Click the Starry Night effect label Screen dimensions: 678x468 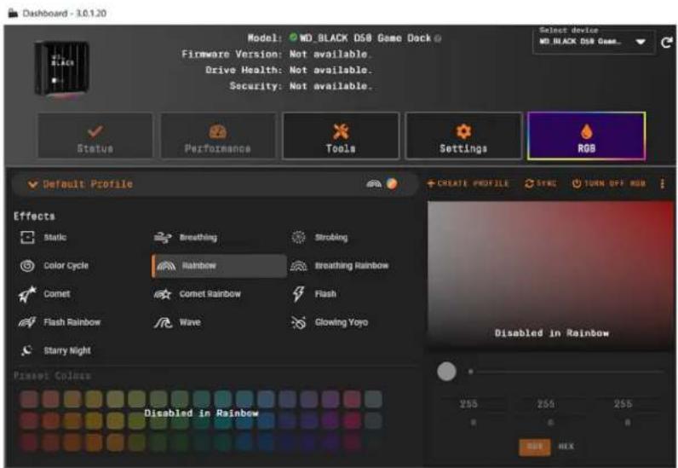coord(67,350)
